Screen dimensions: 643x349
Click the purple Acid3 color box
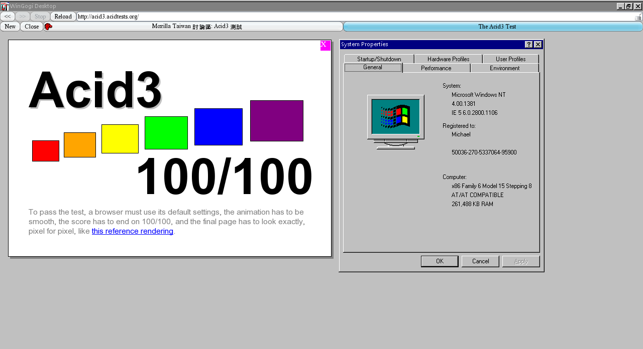click(x=276, y=121)
